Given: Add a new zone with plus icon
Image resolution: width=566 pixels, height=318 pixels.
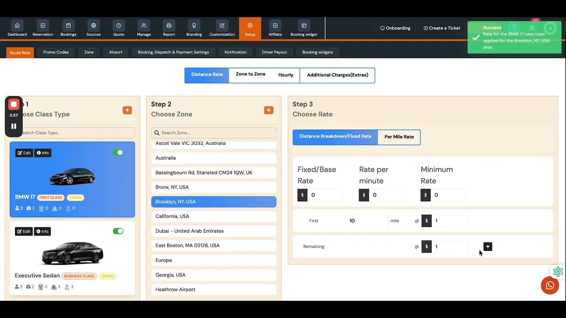Looking at the screenshot, I should 269,110.
